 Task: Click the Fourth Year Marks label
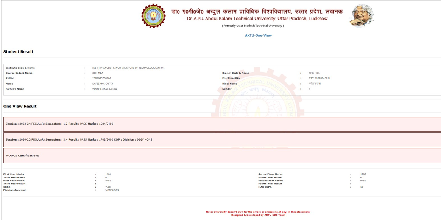pos(270,178)
